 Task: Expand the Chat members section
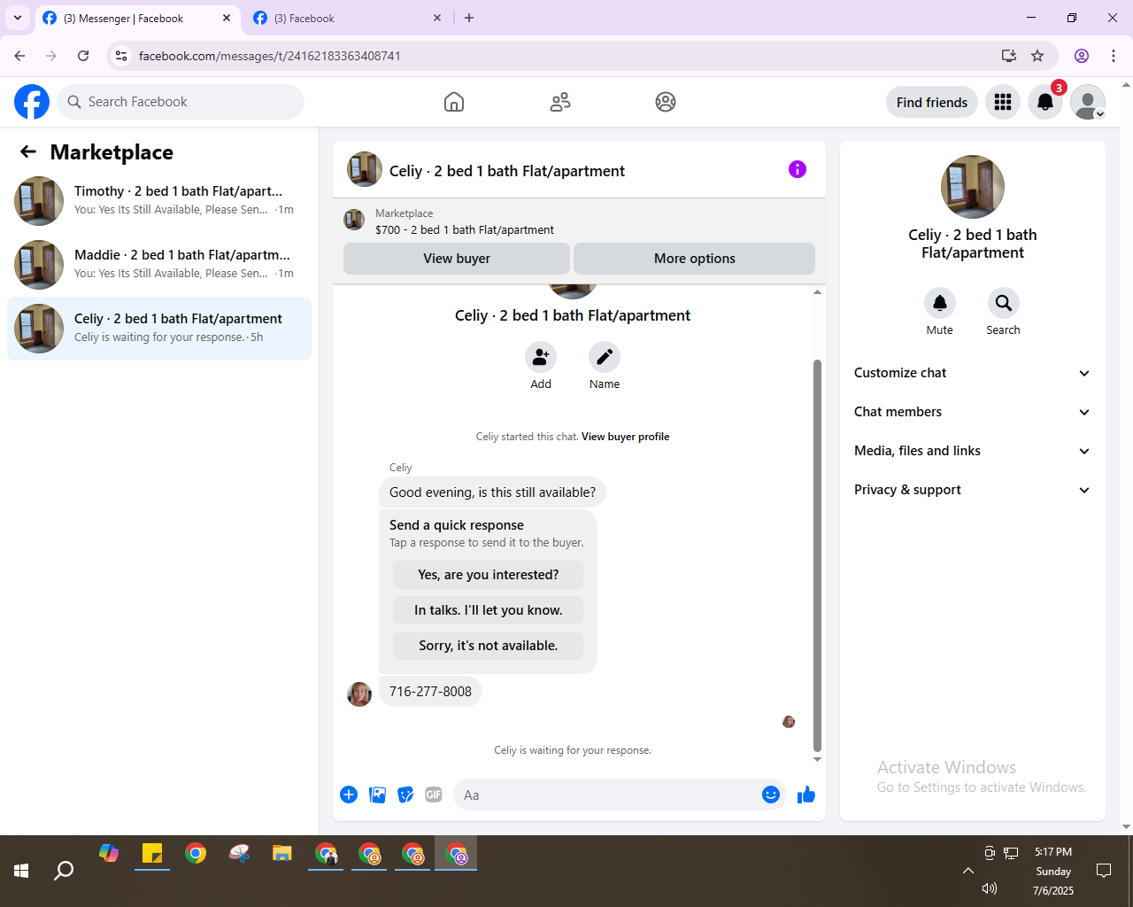coord(973,412)
